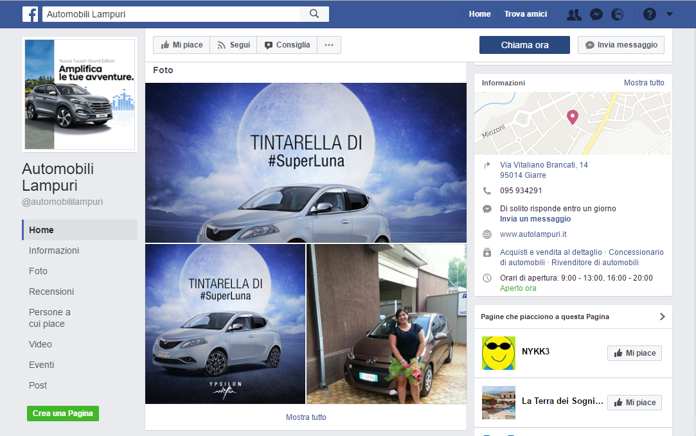Click the category icon beside Acquisti
The height and width of the screenshot is (436, 696).
pyautogui.click(x=487, y=252)
